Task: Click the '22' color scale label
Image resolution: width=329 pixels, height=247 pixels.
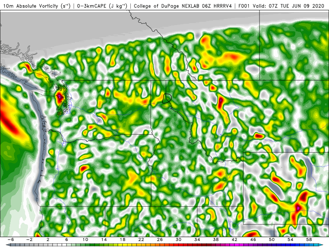Action: click(141, 240)
